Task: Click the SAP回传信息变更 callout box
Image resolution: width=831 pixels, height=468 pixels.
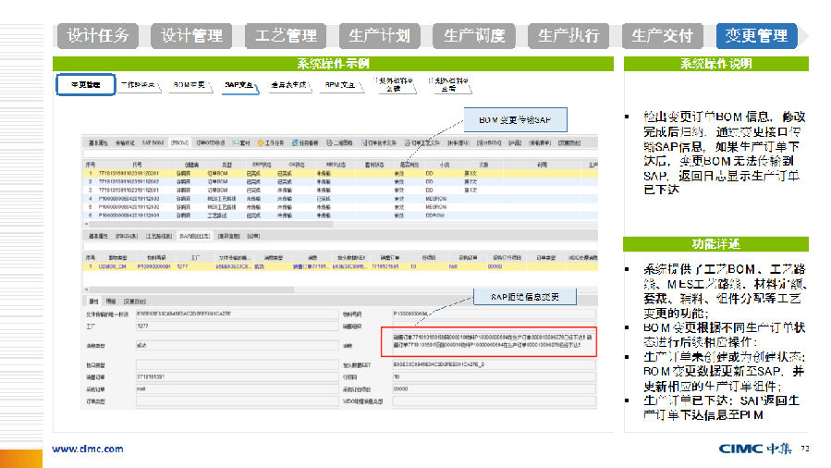Action: click(526, 297)
